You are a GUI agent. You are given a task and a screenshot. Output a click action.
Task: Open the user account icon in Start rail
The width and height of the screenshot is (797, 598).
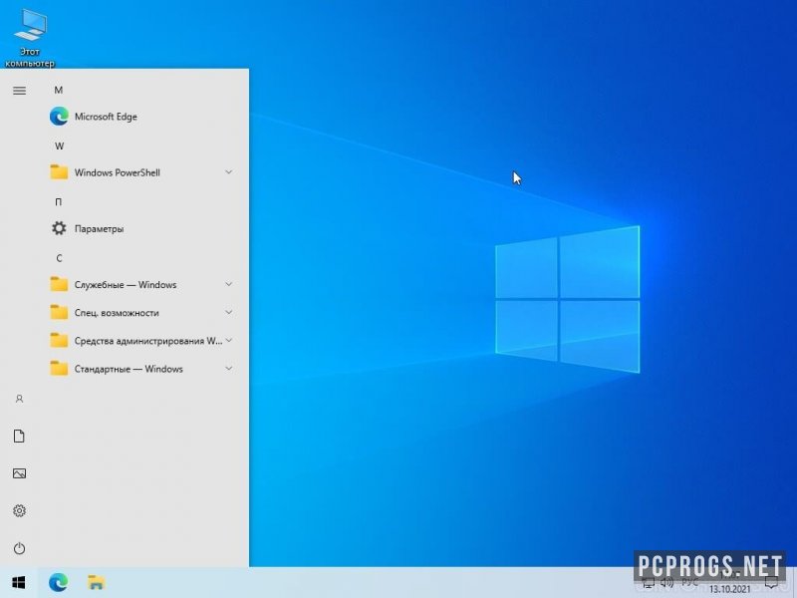point(19,399)
